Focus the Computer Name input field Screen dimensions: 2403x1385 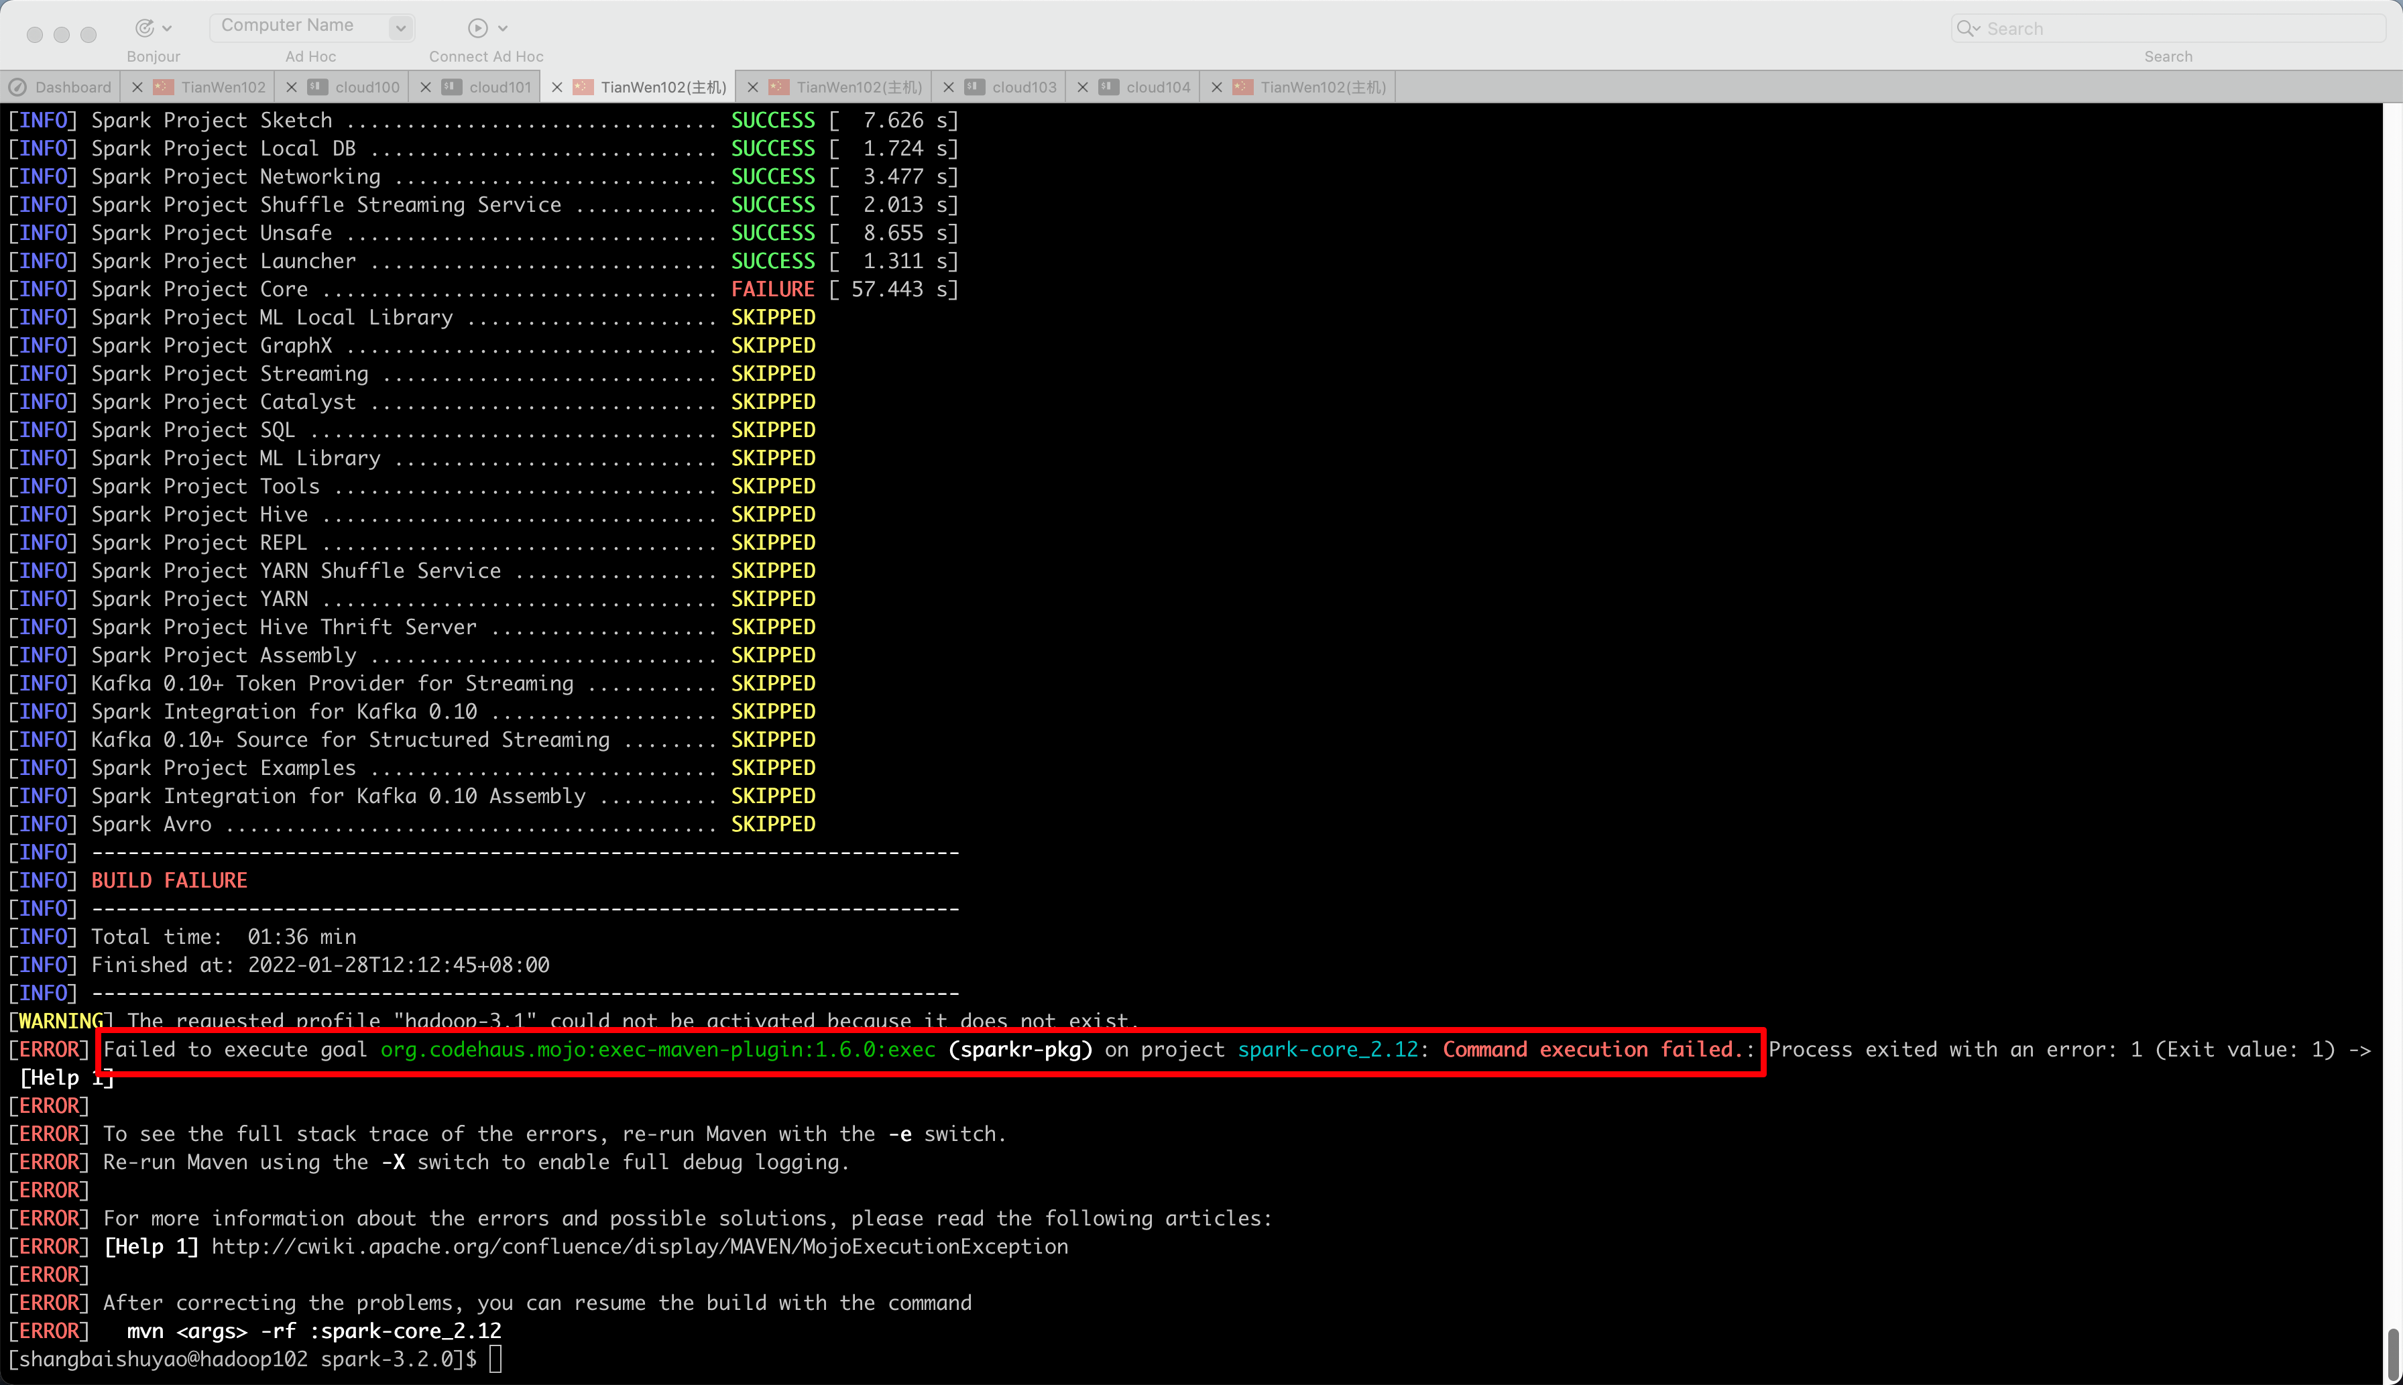[x=299, y=27]
